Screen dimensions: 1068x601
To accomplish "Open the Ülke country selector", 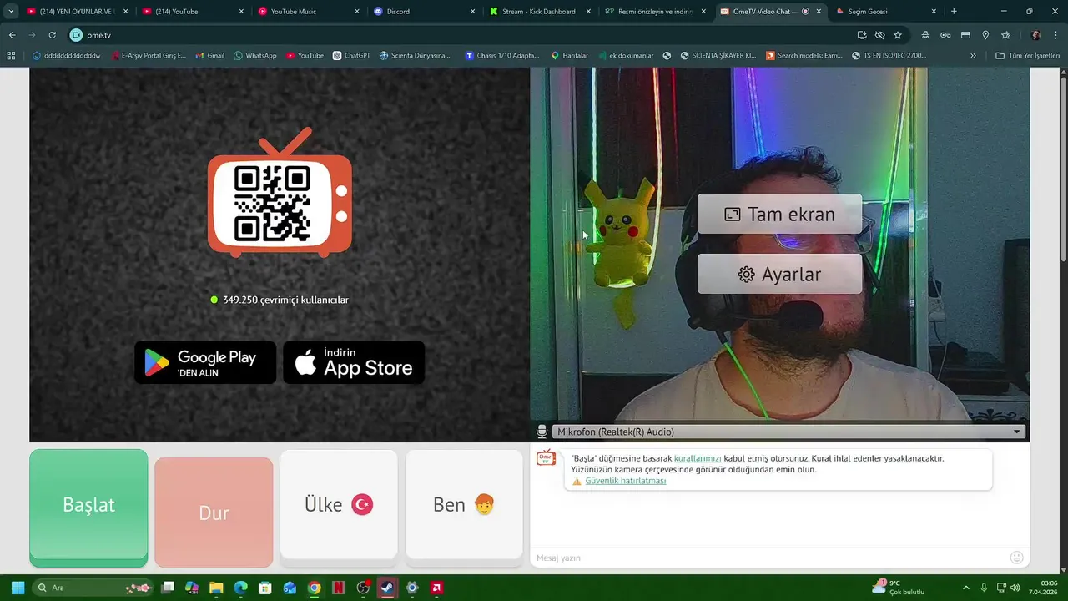I will (x=339, y=505).
